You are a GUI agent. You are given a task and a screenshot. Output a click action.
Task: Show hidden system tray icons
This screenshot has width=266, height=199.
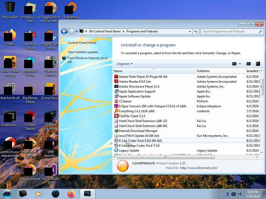pos(221,194)
